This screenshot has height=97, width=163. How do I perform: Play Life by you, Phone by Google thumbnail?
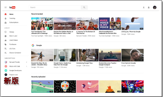(x=133, y=24)
